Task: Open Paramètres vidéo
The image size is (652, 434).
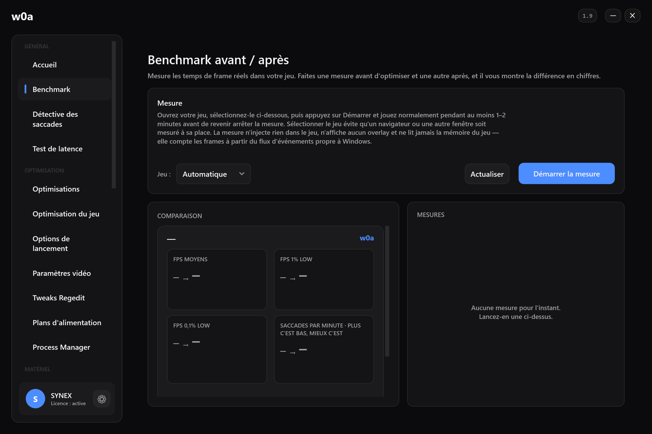Action: pos(65,273)
